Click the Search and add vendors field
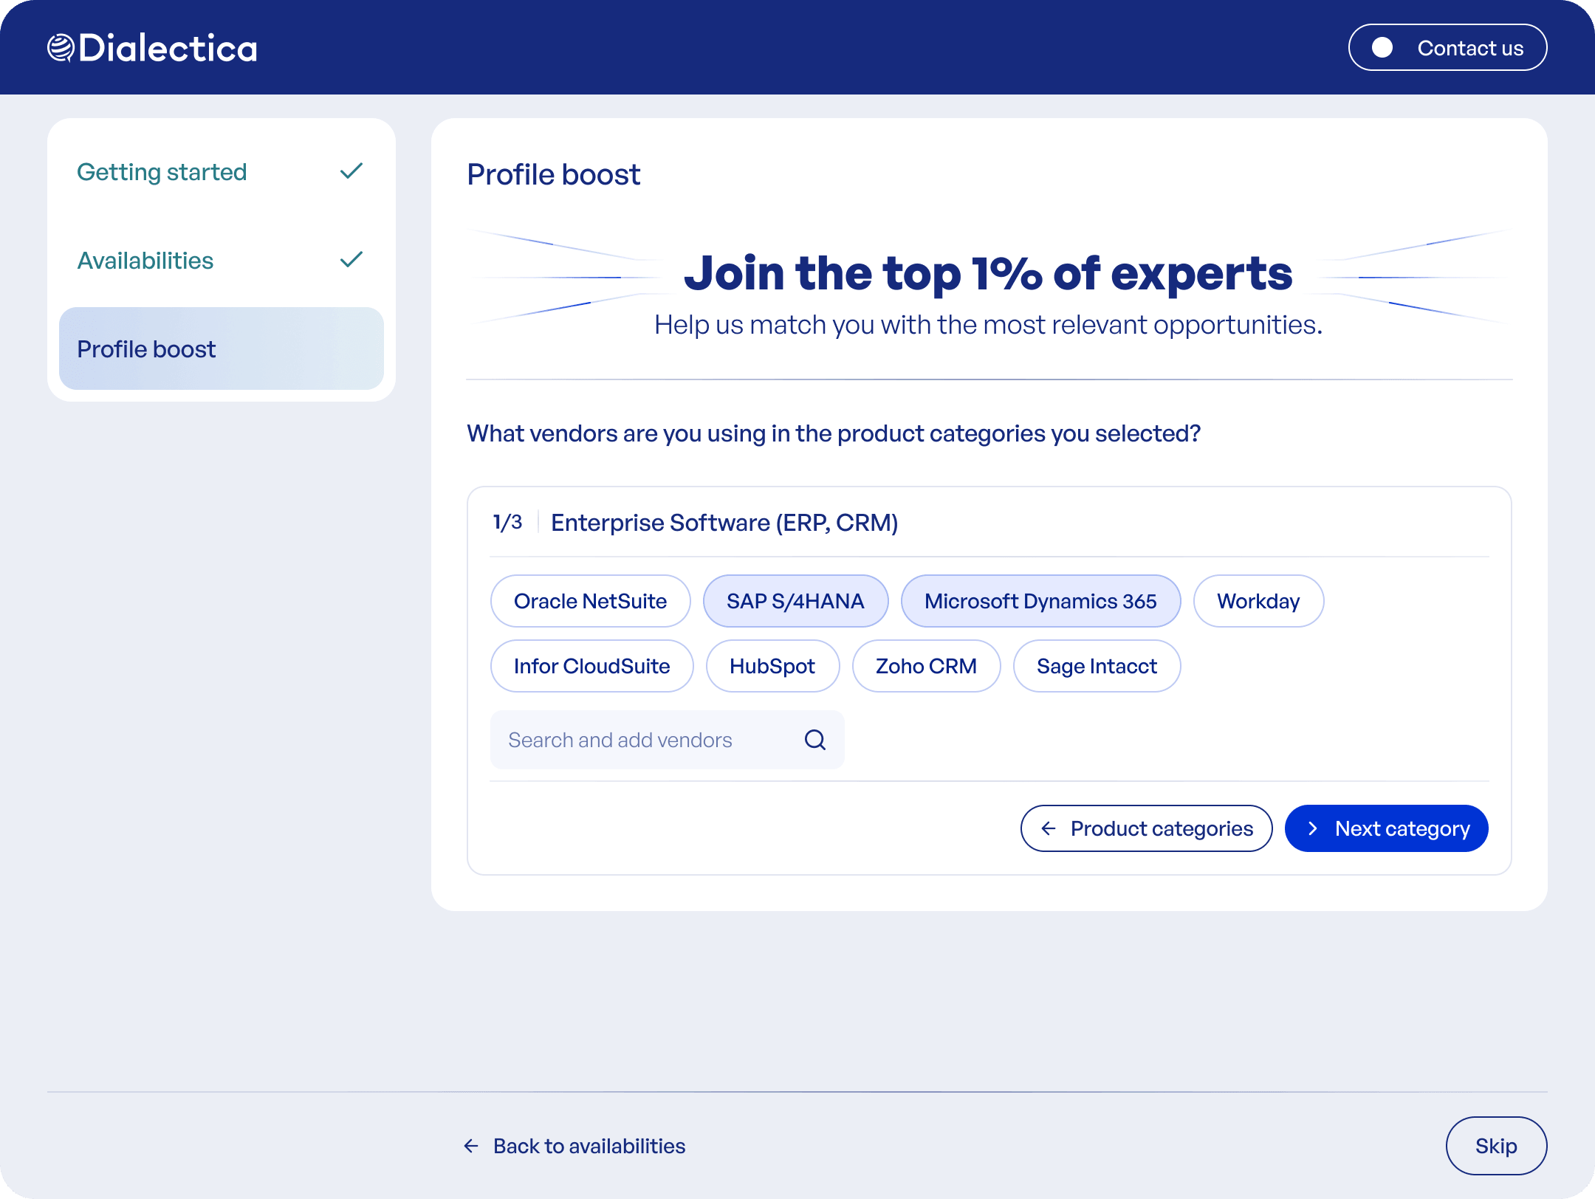This screenshot has height=1199, width=1595. click(x=668, y=740)
